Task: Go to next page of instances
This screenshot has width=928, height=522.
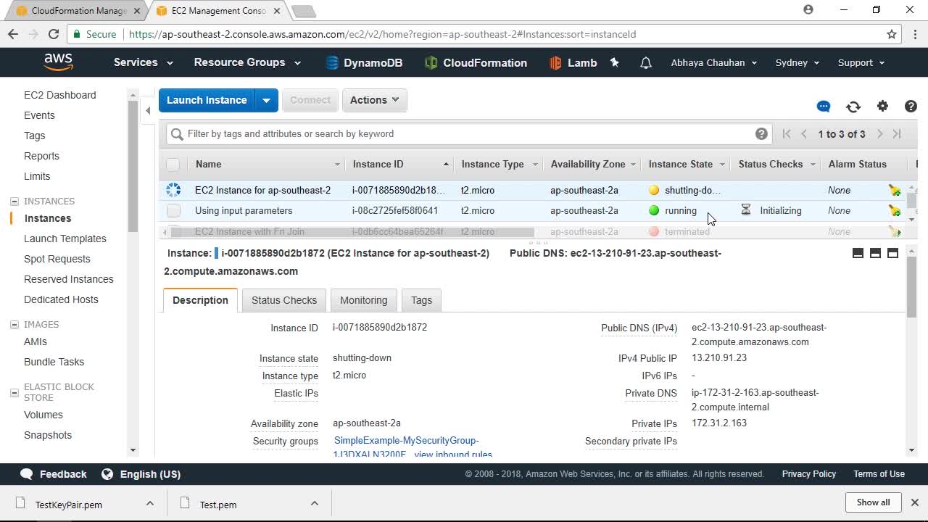Action: coord(879,134)
